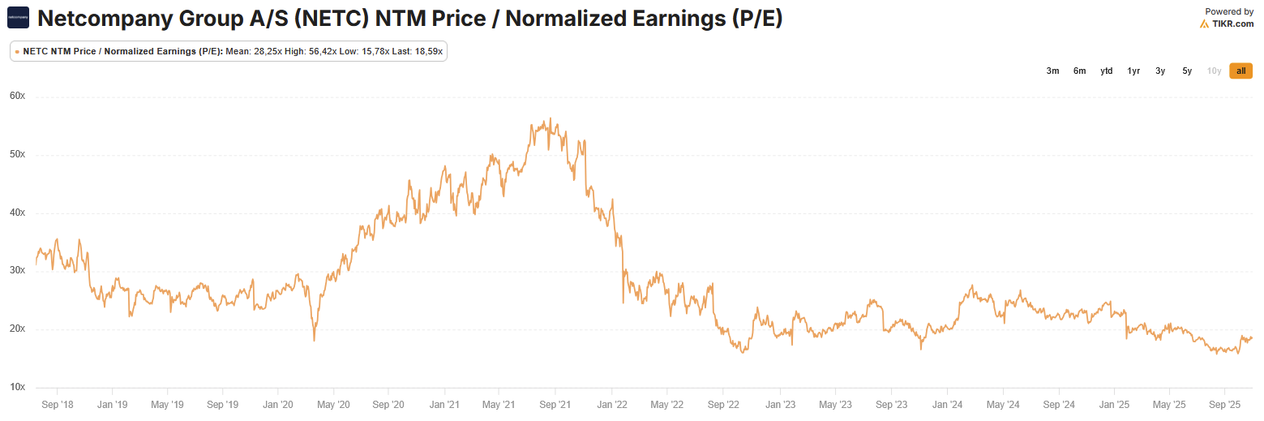1264x421 pixels.
Task: Click the 10x y-axis label
Action: [x=17, y=387]
